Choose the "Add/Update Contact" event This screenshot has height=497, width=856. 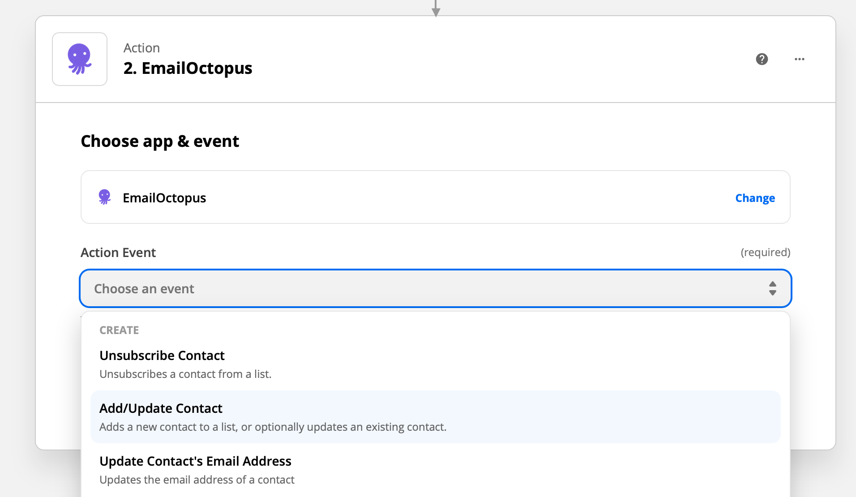click(x=161, y=408)
